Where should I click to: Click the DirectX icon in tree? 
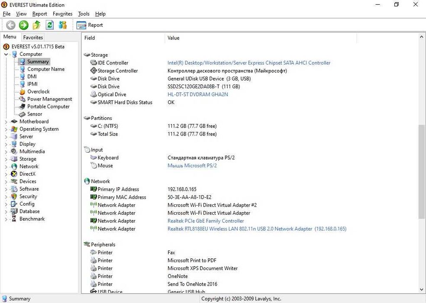pos(14,174)
